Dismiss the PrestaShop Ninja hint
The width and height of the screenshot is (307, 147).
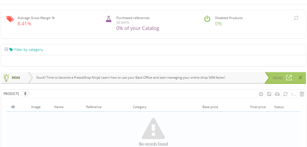300,78
